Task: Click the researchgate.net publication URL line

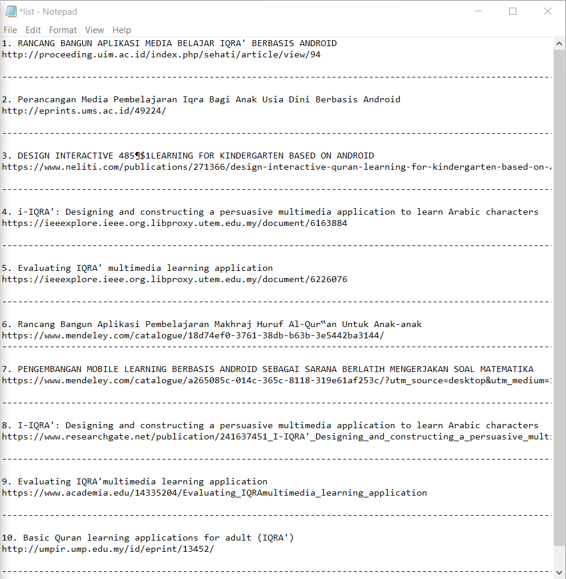Action: [277, 436]
